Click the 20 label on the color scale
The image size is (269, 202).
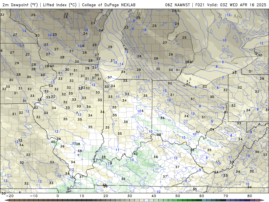pos(106,196)
